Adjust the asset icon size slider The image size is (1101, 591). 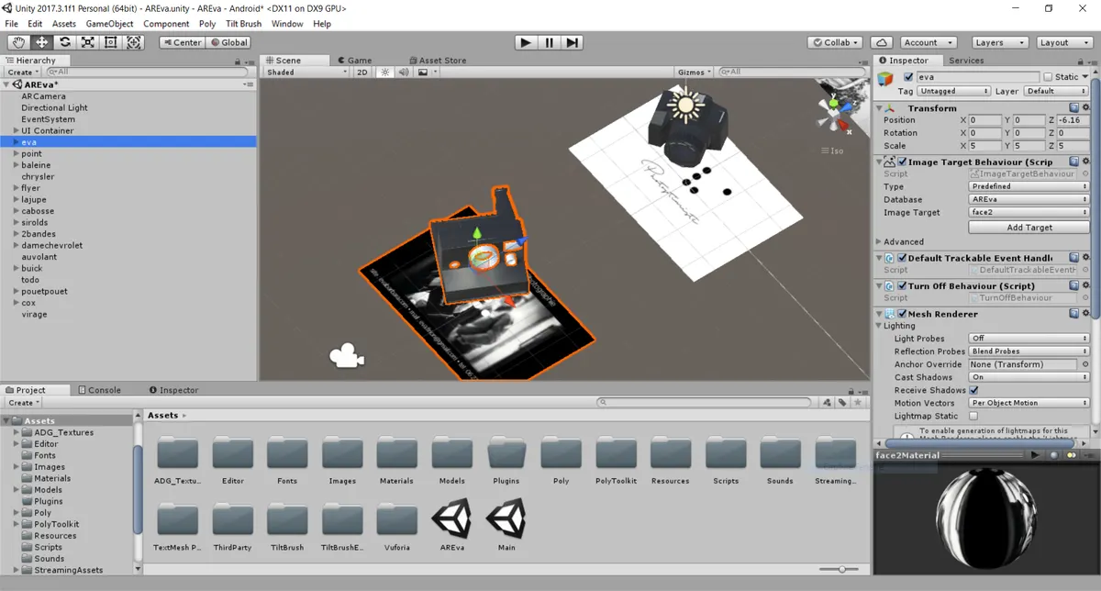pos(840,570)
